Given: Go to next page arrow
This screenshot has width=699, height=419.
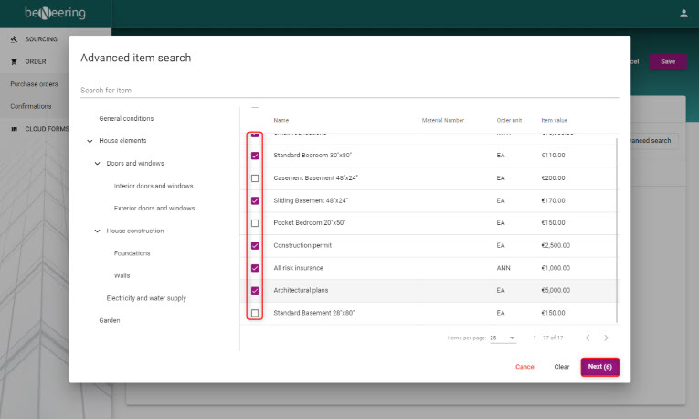Looking at the screenshot, I should 606,338.
